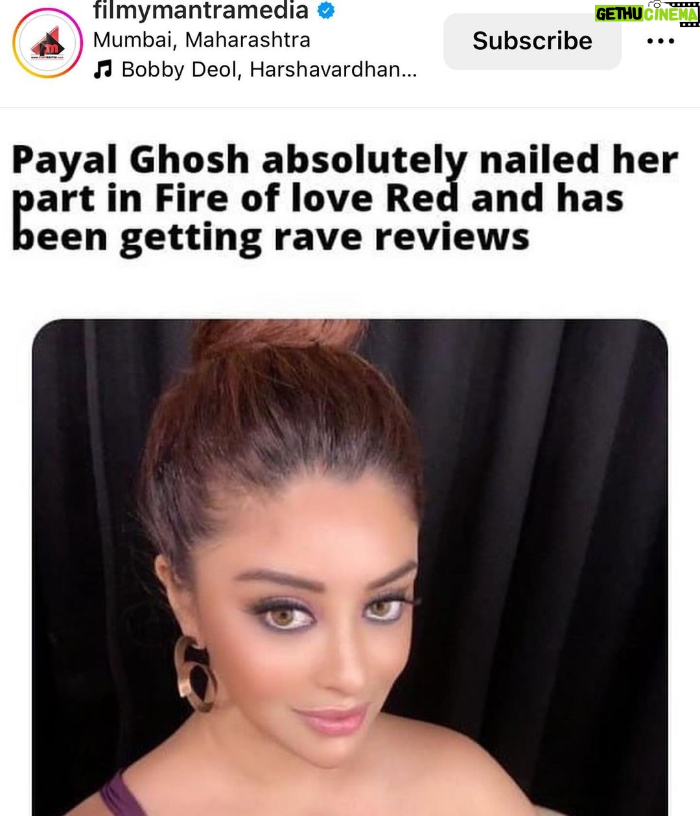The image size is (700, 816).
Task: Select 'Fire of love Red' in headline
Action: tap(297, 198)
